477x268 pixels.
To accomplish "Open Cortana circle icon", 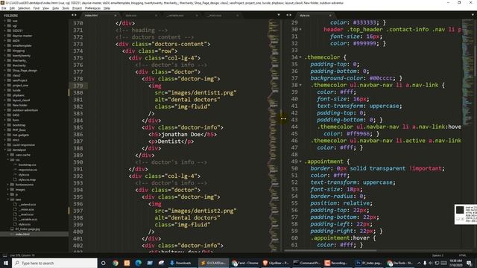I will click(x=103, y=263).
